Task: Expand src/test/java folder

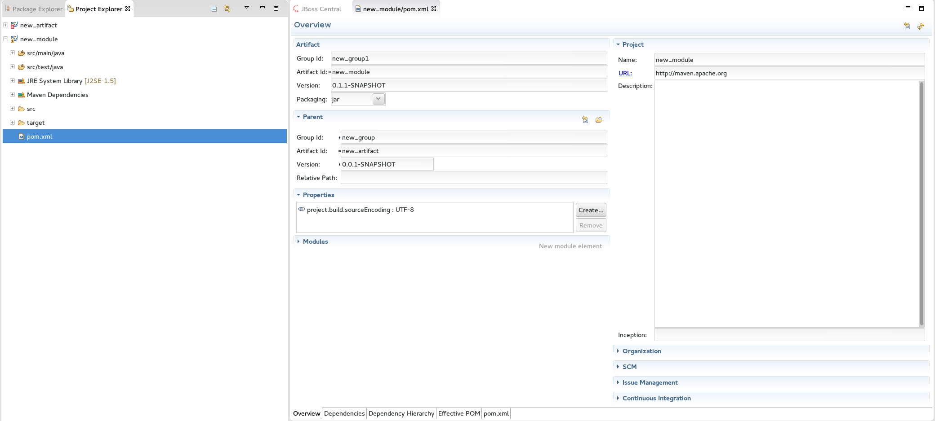Action: click(13, 67)
